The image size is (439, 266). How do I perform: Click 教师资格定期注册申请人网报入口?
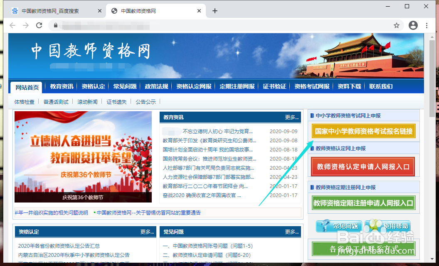coord(363,203)
